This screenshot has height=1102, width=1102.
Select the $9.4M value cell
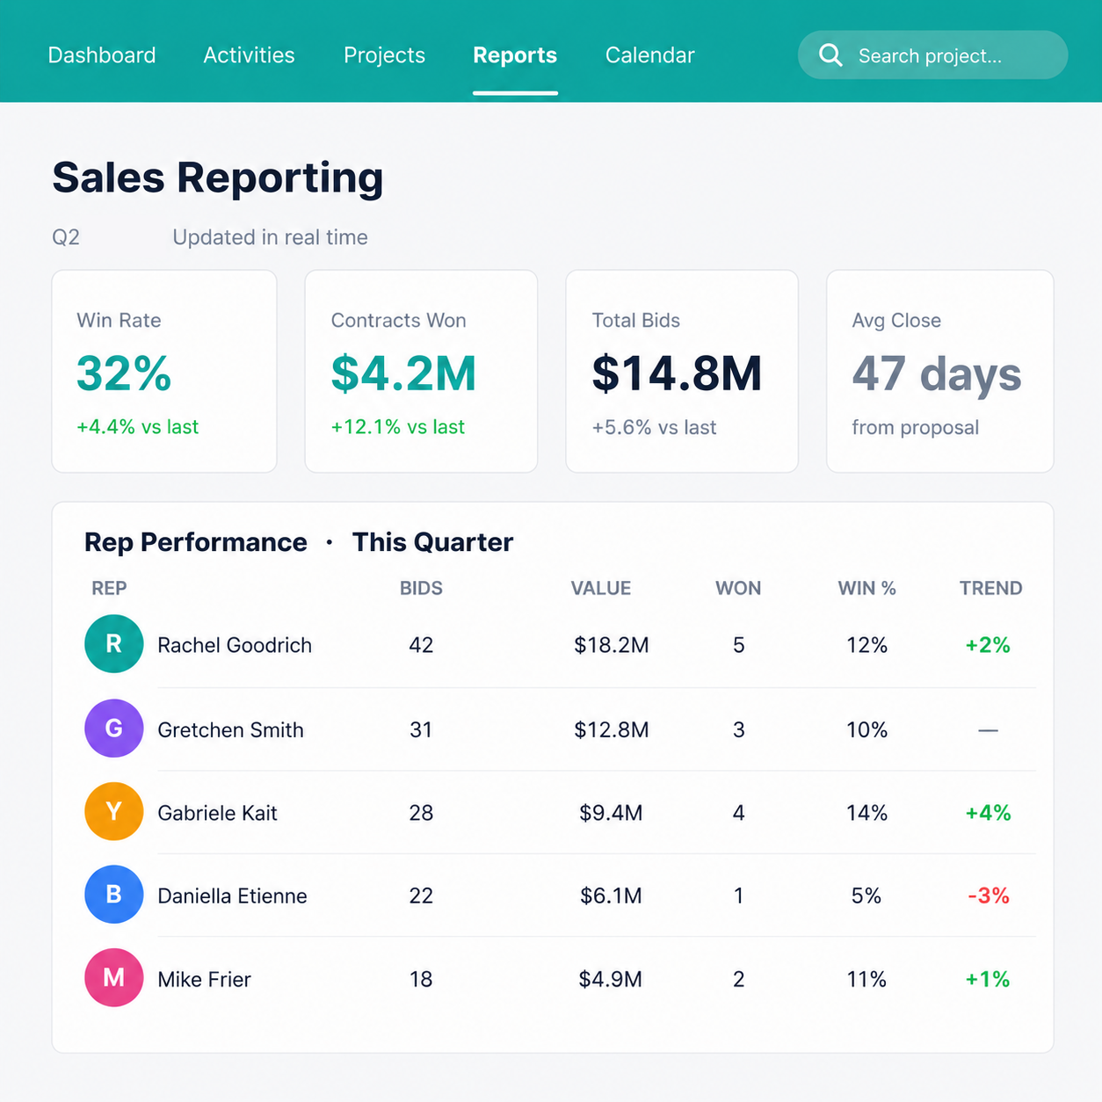point(611,813)
